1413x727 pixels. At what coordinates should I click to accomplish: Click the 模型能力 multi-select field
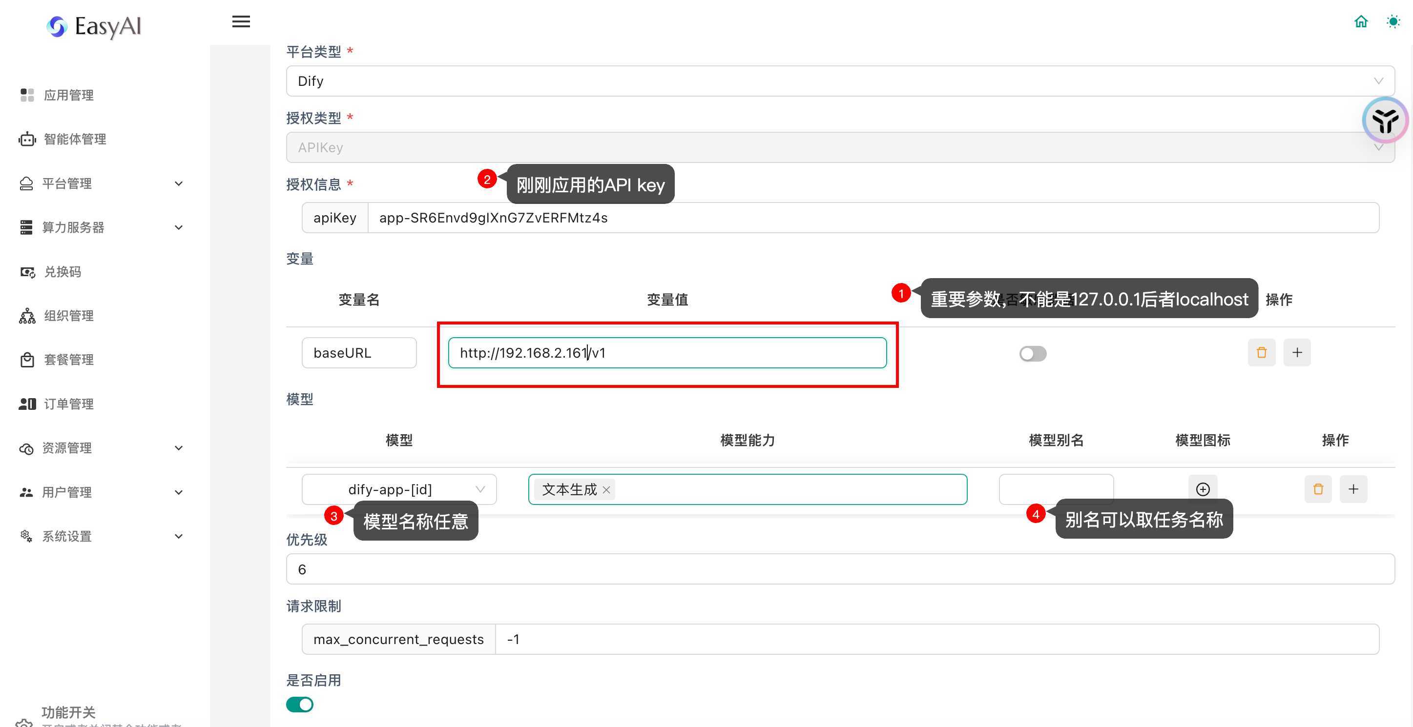(x=747, y=489)
